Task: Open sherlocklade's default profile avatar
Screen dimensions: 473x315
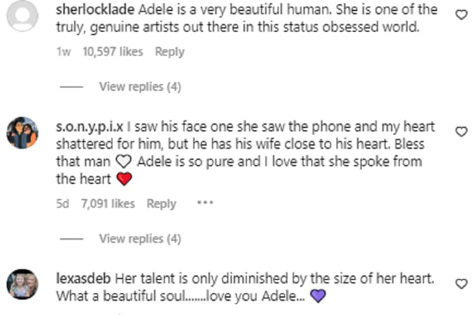Action: (23, 16)
